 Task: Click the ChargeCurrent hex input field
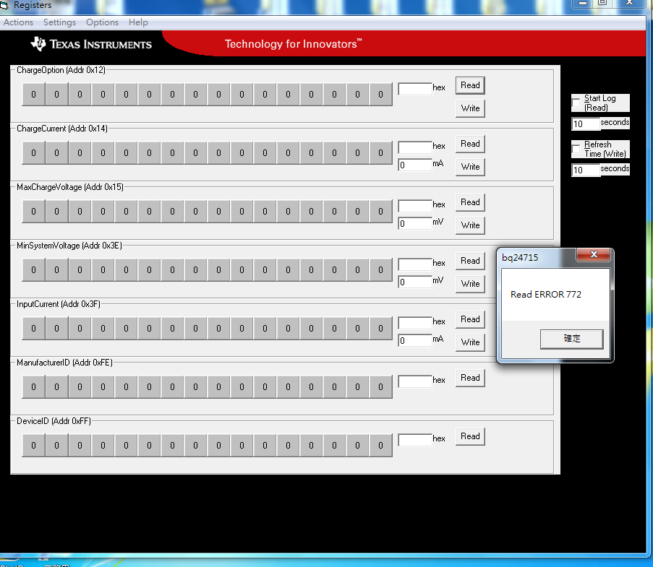[415, 147]
